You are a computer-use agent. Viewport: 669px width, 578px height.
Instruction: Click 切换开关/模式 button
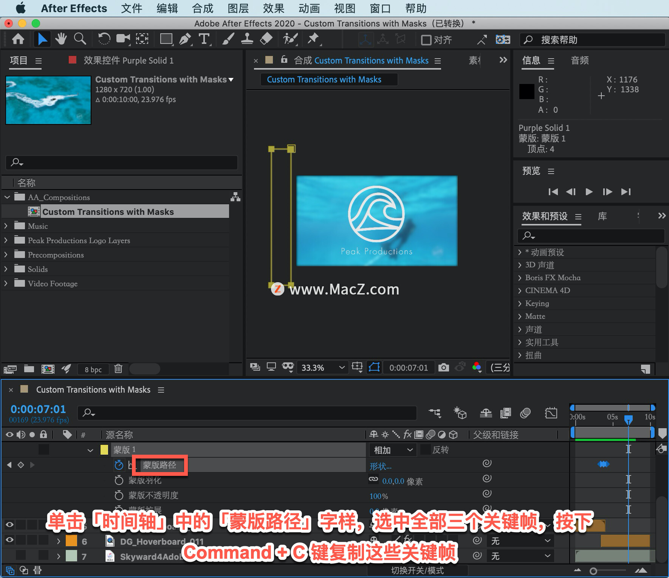pos(417,570)
